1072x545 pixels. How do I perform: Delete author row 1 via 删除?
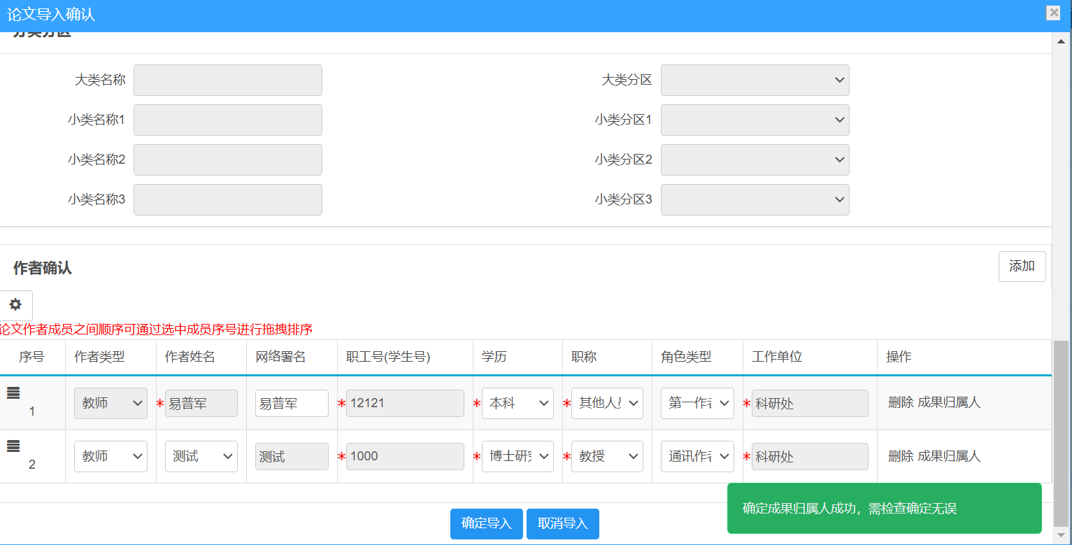(x=901, y=402)
